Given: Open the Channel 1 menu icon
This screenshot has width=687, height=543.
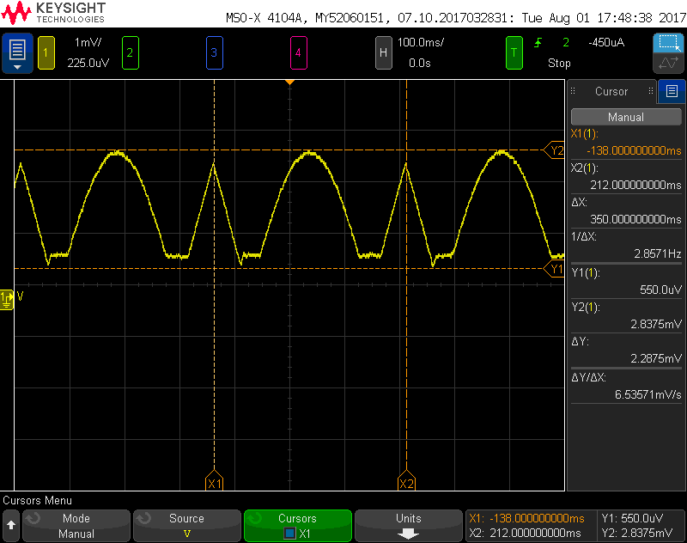Looking at the screenshot, I should tap(46, 52).
